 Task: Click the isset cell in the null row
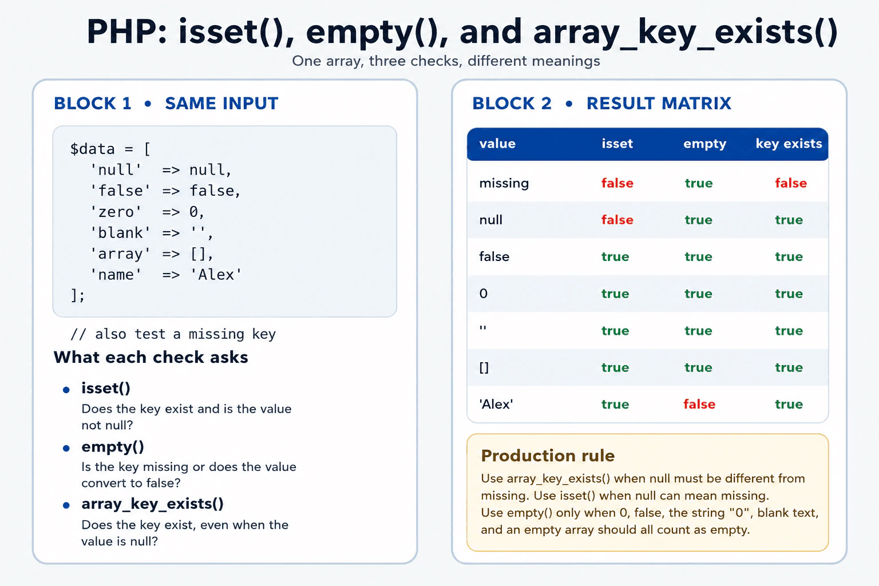617,220
